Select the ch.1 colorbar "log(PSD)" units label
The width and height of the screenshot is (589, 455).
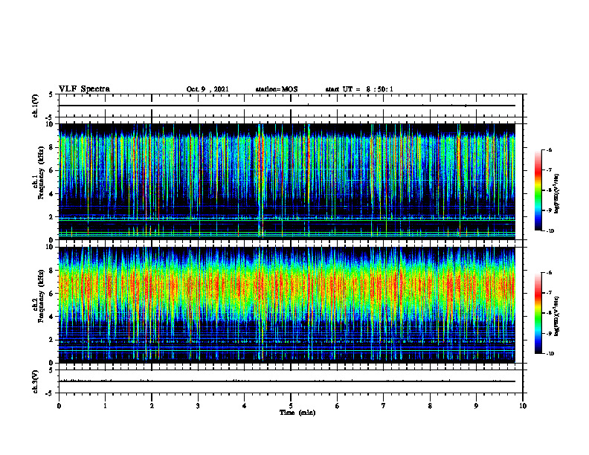coord(557,193)
